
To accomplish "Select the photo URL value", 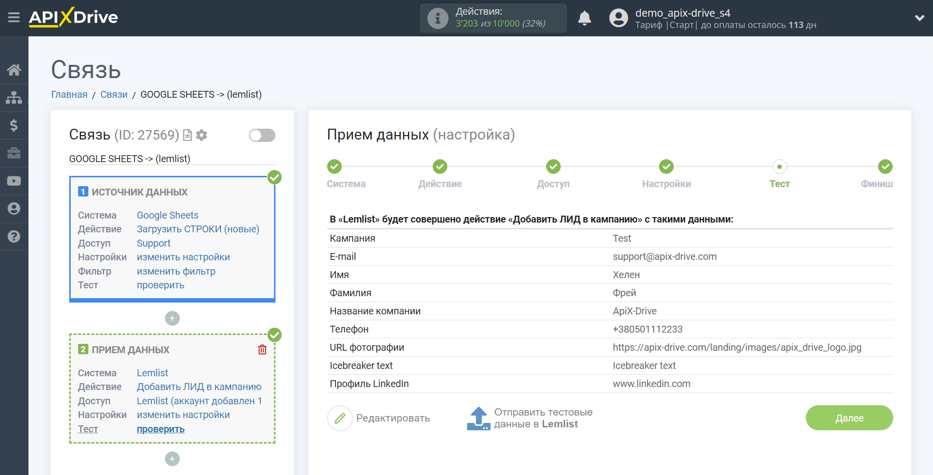I will (x=737, y=347).
